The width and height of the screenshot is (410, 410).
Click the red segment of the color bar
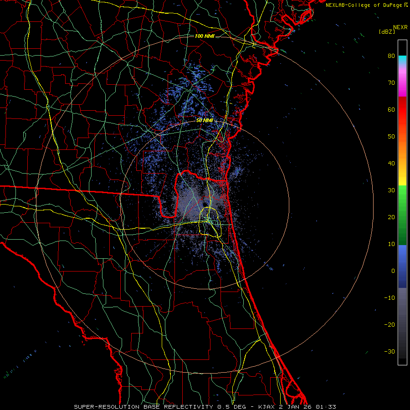tap(402, 115)
